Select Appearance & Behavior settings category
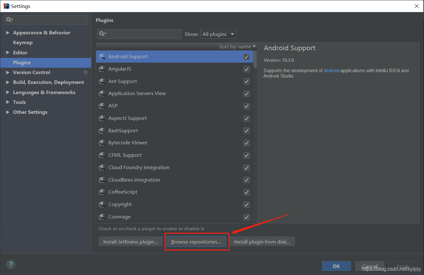Viewport: 424px width, 275px height. click(x=42, y=33)
